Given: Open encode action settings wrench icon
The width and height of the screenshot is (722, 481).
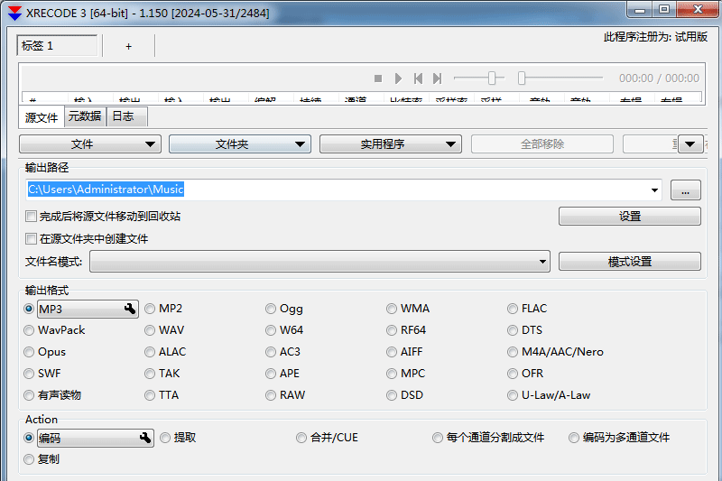Looking at the screenshot, I should pos(145,438).
